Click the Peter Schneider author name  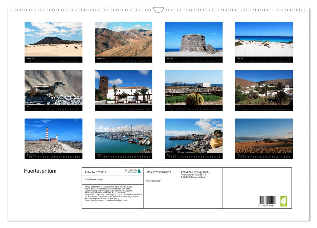(x=153, y=180)
